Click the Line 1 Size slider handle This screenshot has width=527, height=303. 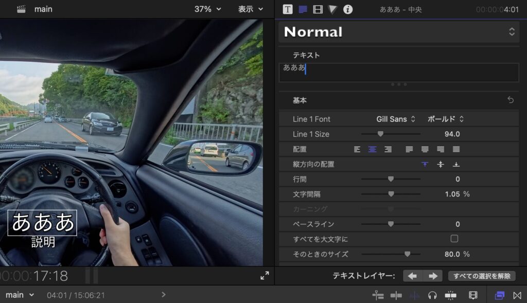(380, 134)
